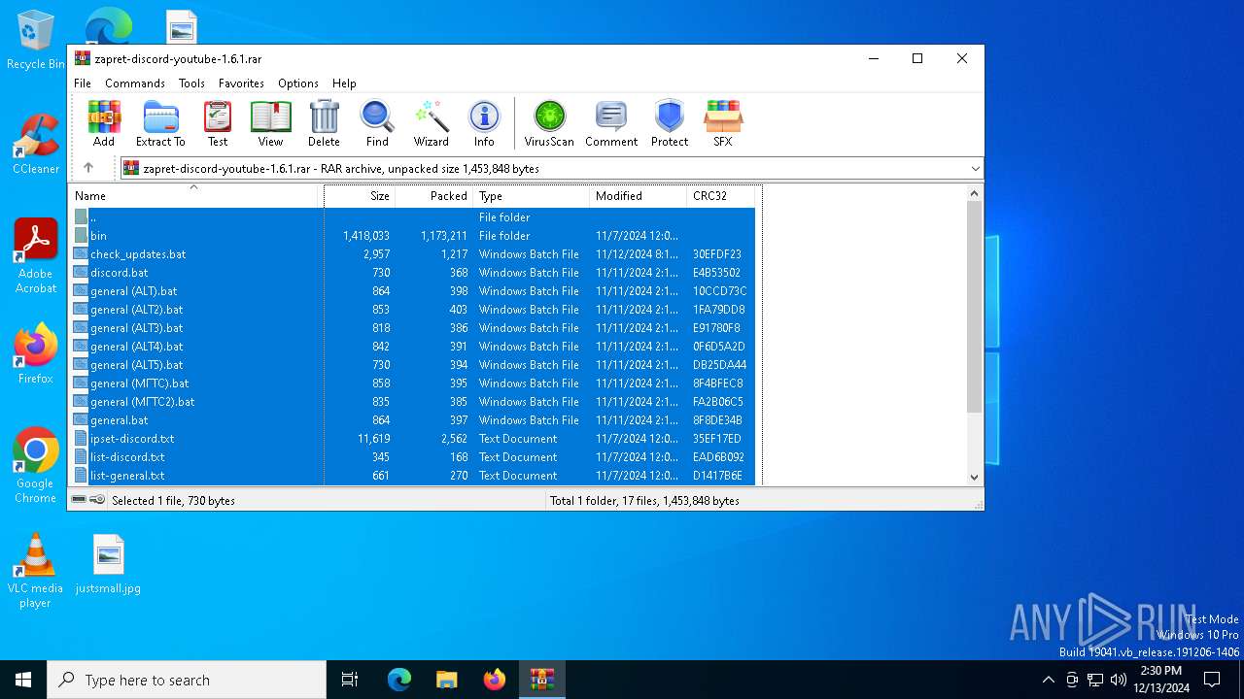This screenshot has width=1244, height=699.
Task: Show archive Info icon
Action: [x=484, y=123]
